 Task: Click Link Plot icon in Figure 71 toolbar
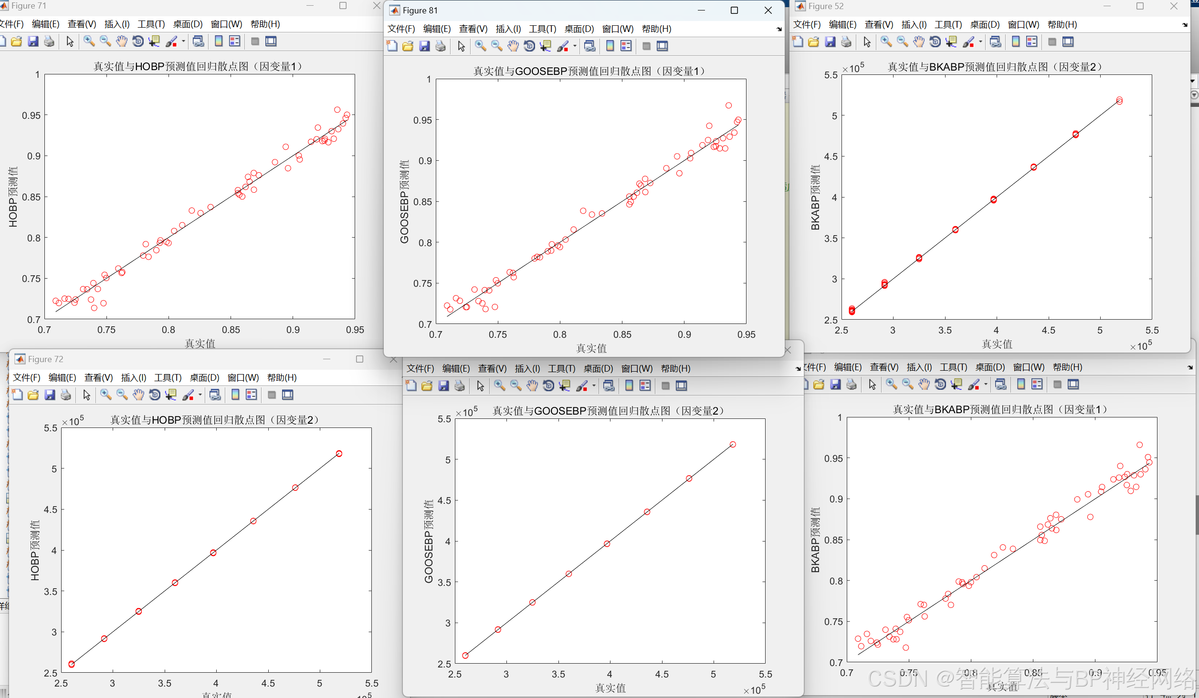(x=199, y=42)
